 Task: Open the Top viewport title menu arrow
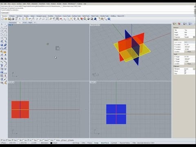12,25
